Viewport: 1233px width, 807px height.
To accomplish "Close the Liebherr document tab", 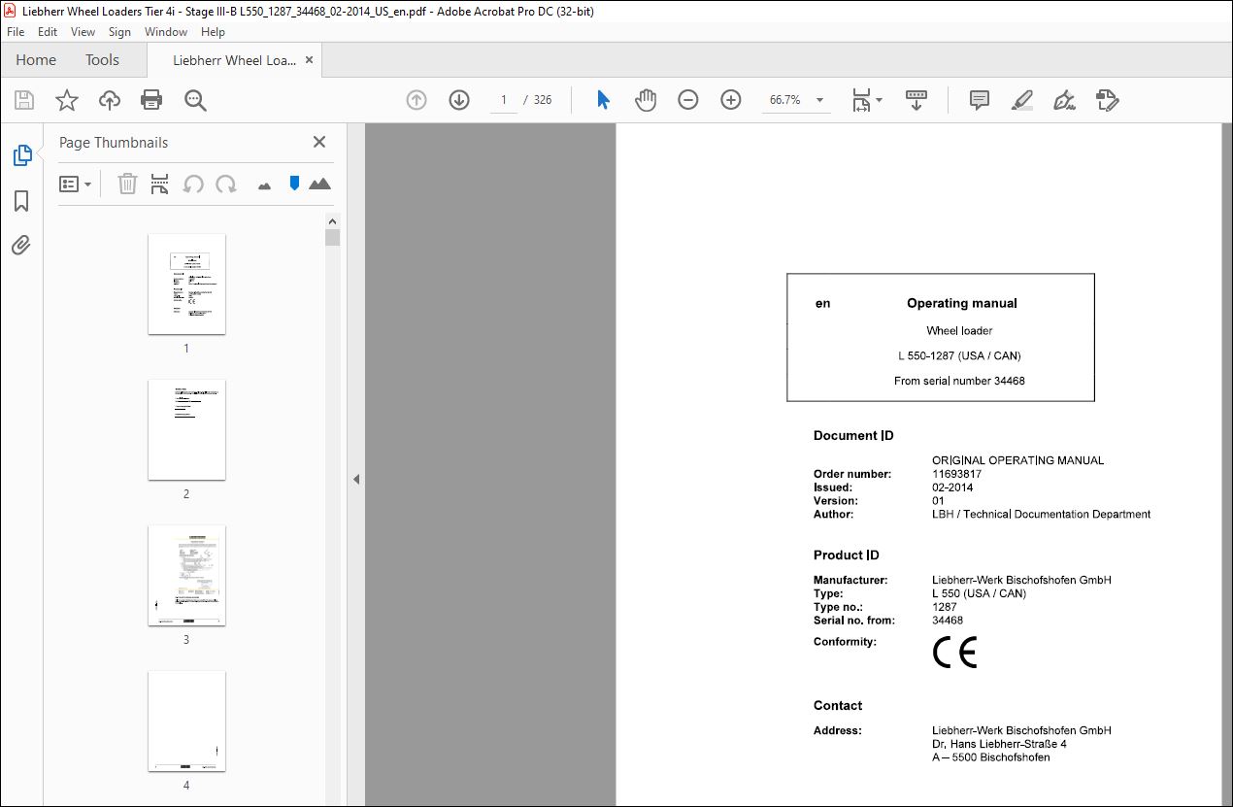I will 310,60.
